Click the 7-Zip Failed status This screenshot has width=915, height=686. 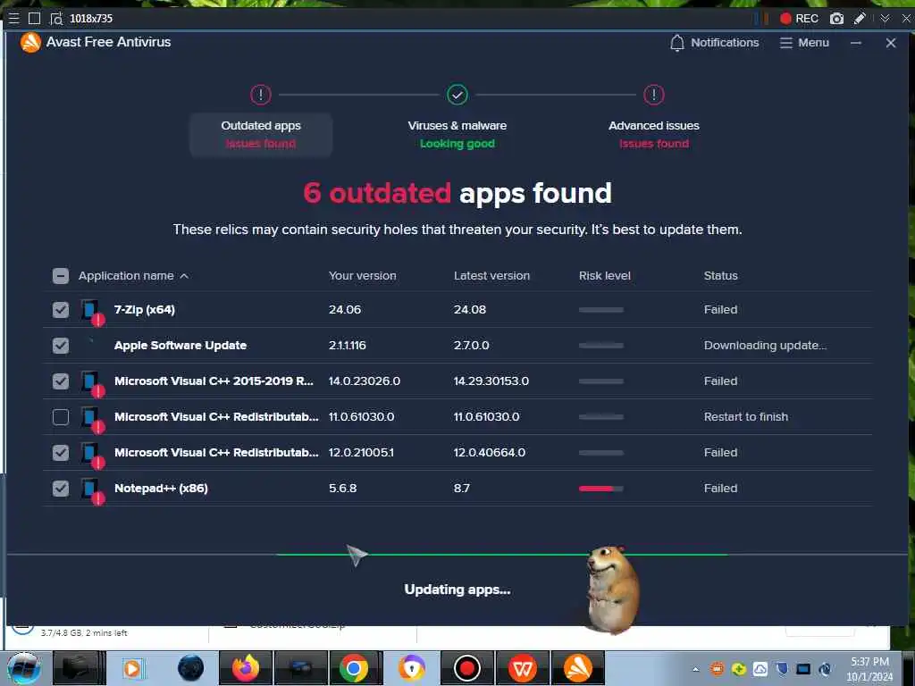click(x=721, y=310)
